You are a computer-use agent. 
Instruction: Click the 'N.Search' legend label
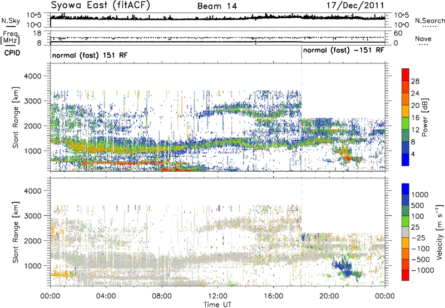429,21
